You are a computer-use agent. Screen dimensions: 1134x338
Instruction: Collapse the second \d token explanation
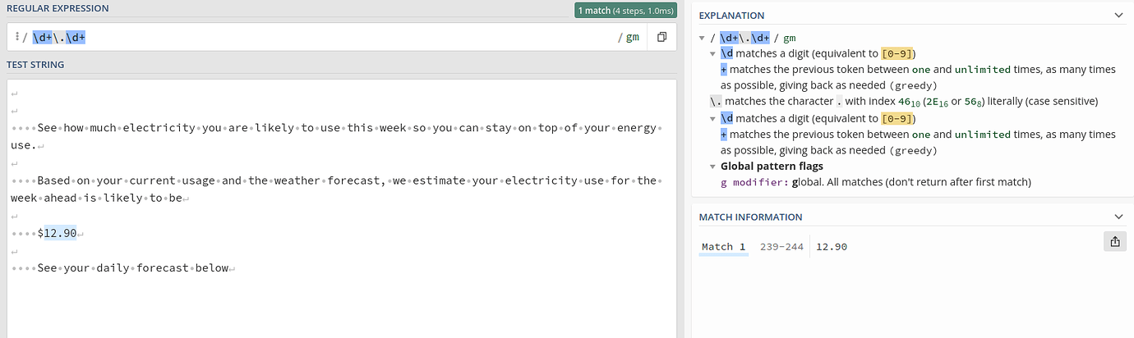tap(712, 118)
